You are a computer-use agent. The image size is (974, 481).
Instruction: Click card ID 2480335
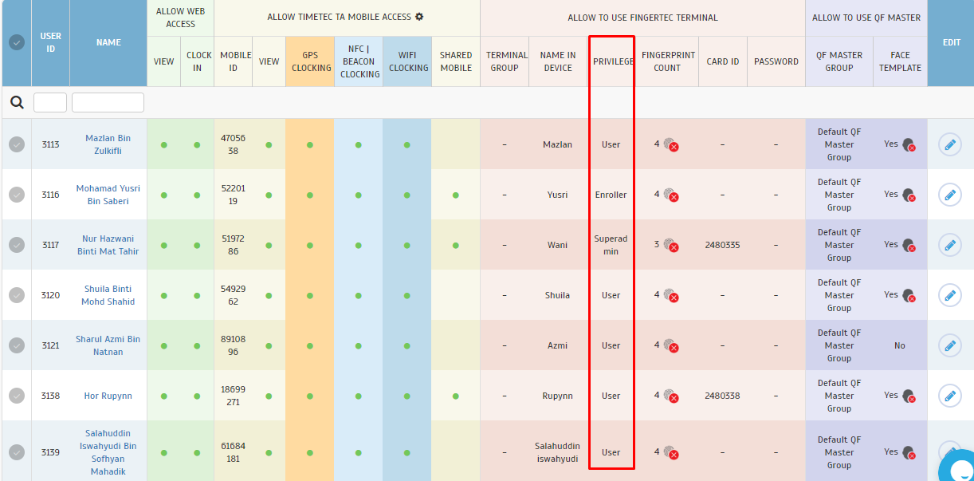722,245
